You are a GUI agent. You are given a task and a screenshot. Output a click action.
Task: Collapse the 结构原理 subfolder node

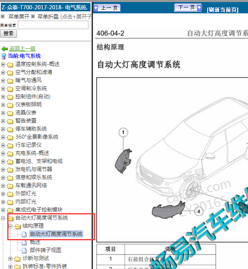(x=10, y=226)
